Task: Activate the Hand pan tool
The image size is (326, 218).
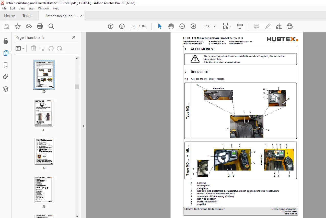Action: pyautogui.click(x=171, y=26)
